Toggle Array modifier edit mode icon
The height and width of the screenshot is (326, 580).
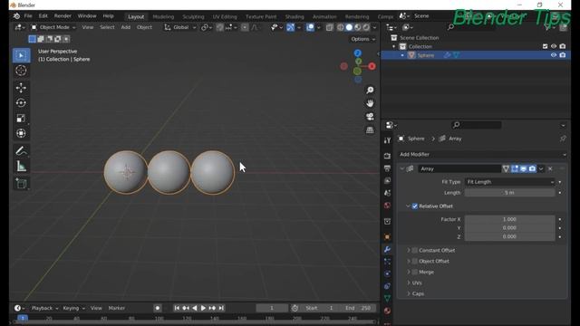515,168
